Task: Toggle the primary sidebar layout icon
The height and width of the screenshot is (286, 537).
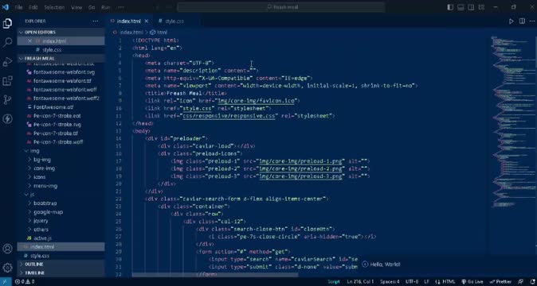Action: click(450, 7)
